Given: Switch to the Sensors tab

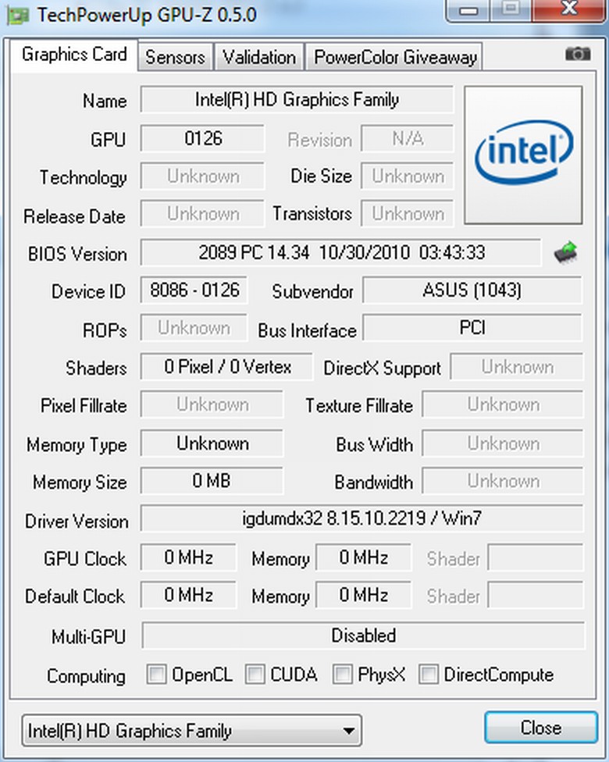Looking at the screenshot, I should (x=175, y=57).
